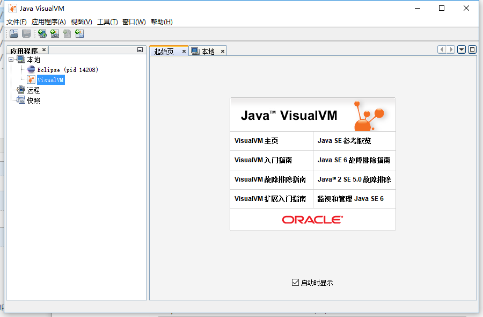Screen dimensions: 483x317
Task: Open the 应用程序(A) menu
Action: click(x=48, y=22)
